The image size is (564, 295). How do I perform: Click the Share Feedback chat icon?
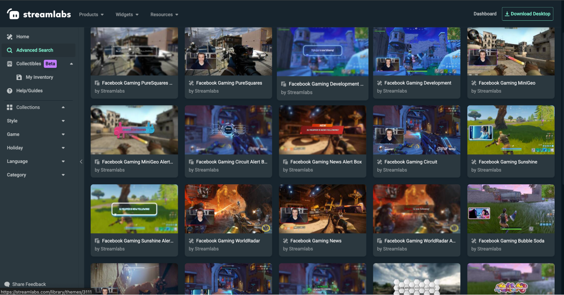pyautogui.click(x=7, y=284)
